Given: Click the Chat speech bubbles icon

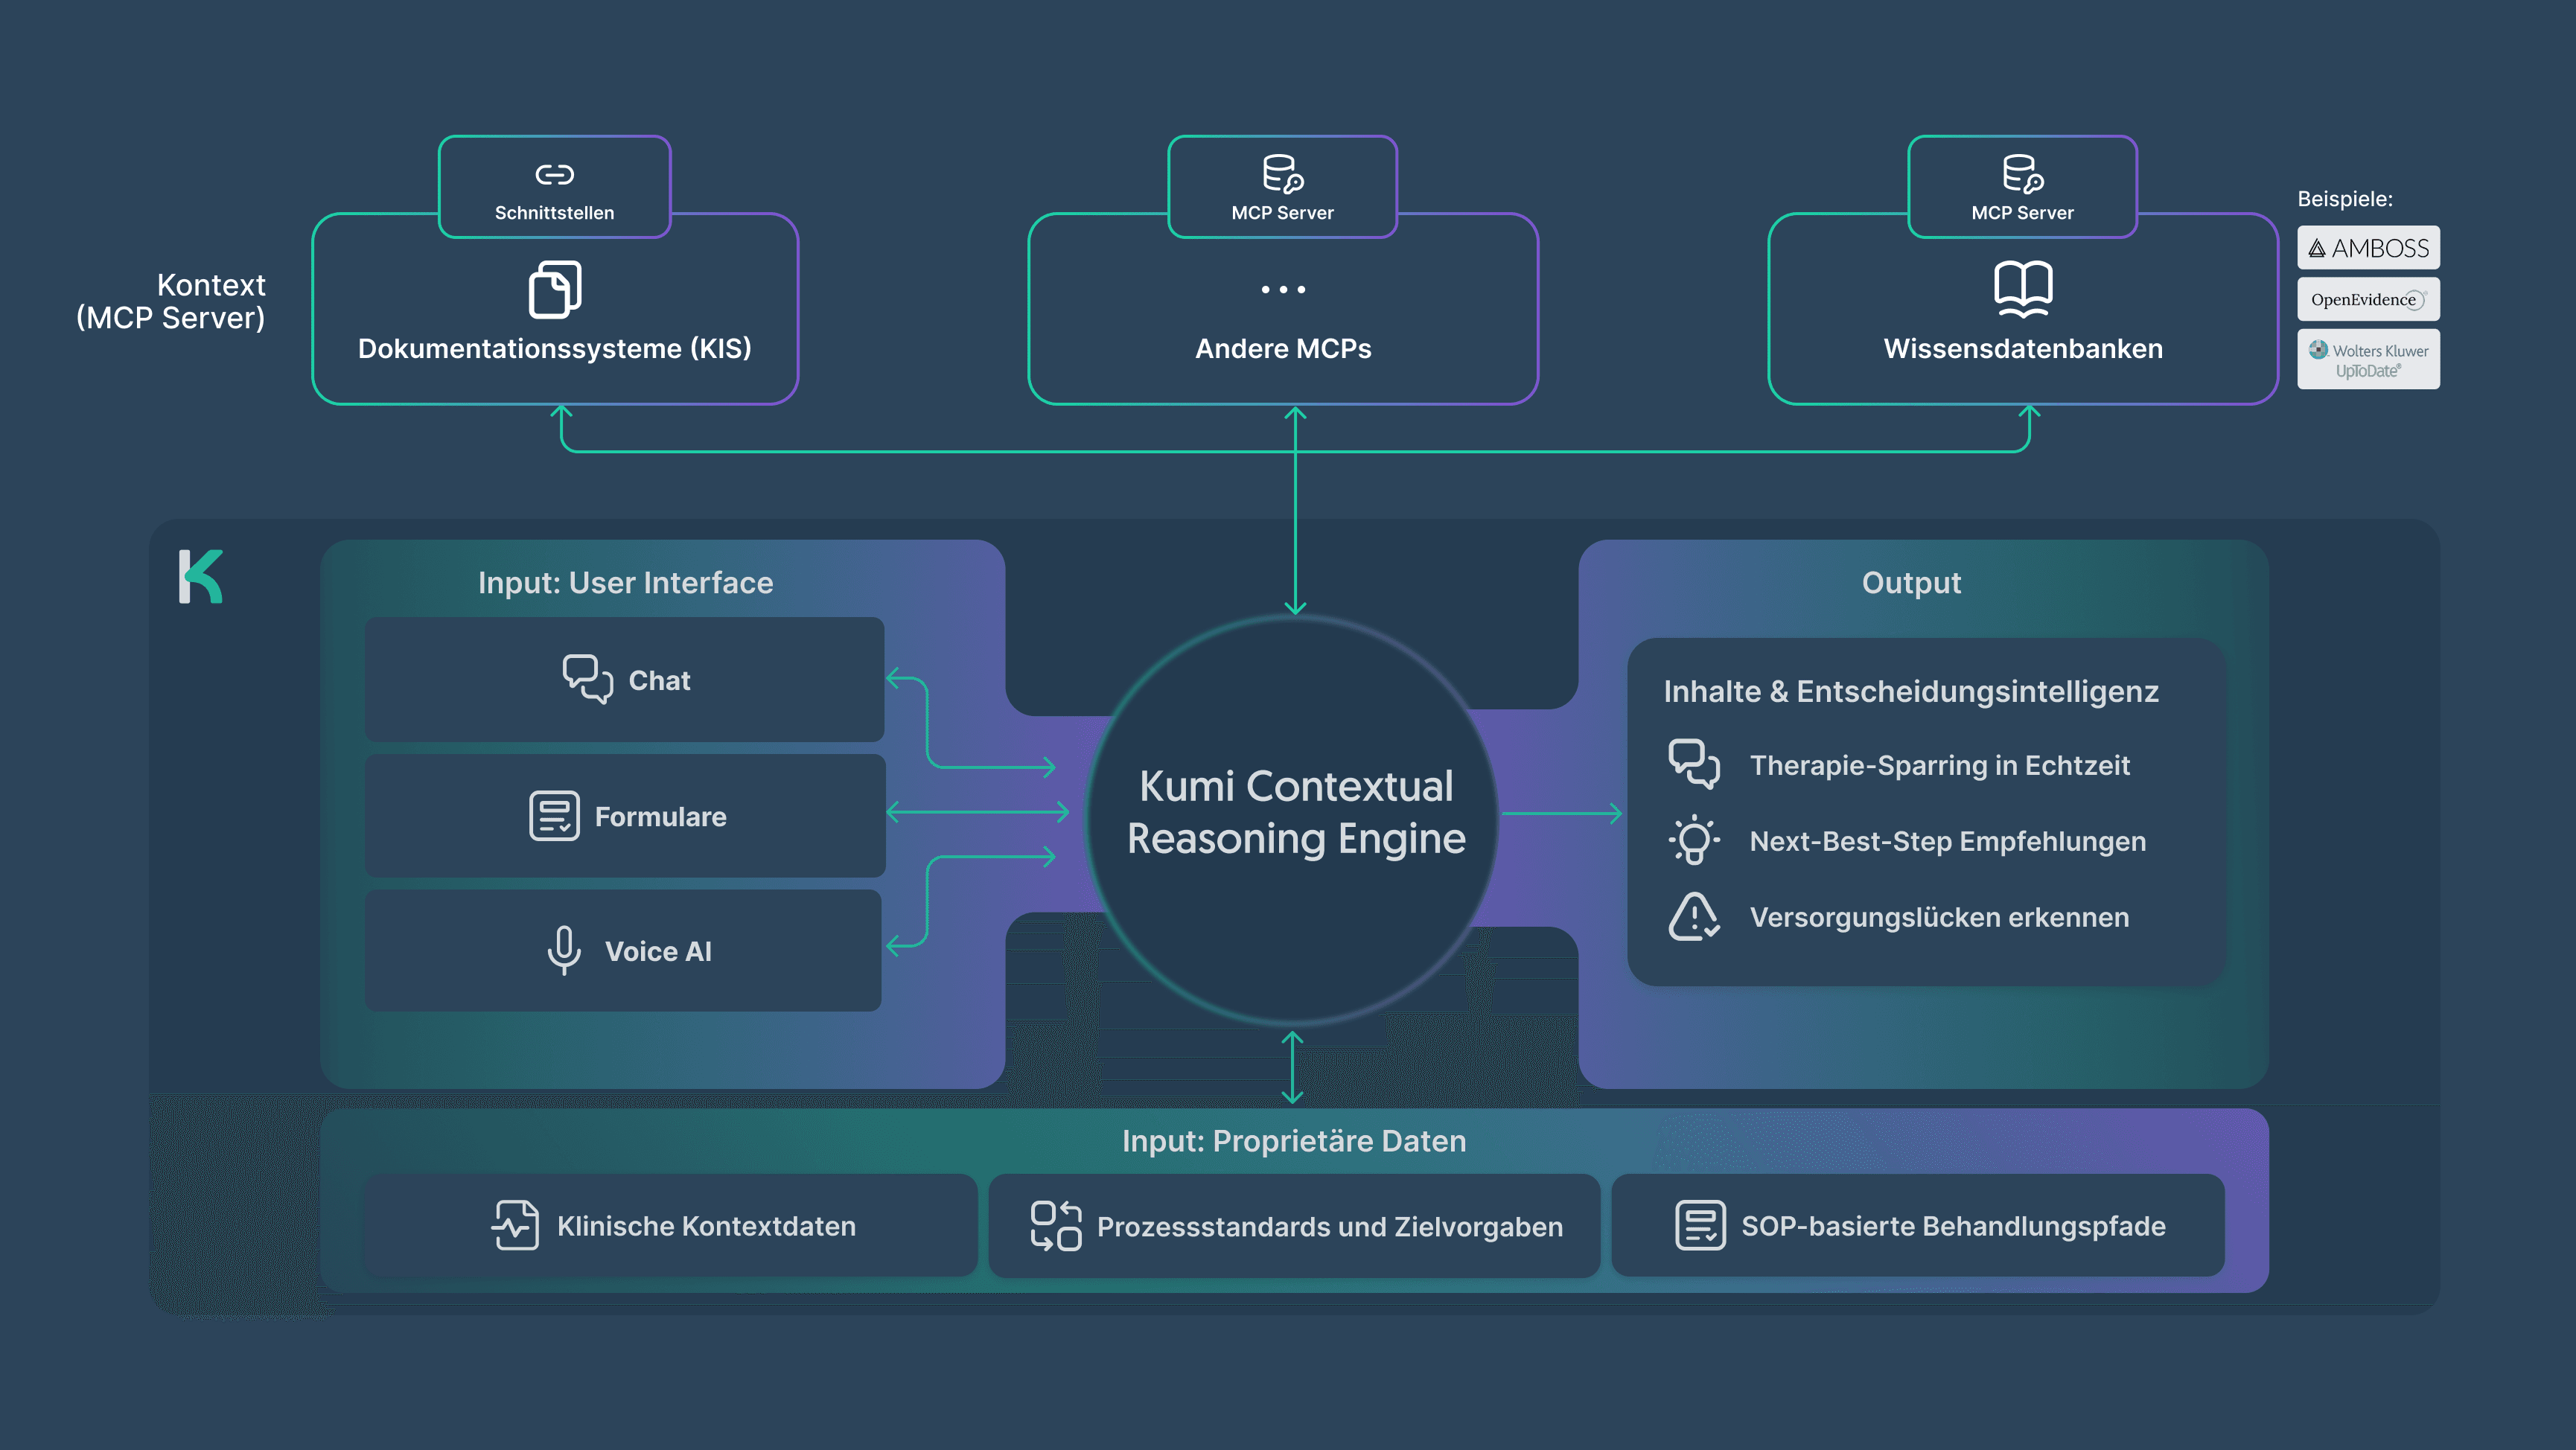Looking at the screenshot, I should (587, 679).
